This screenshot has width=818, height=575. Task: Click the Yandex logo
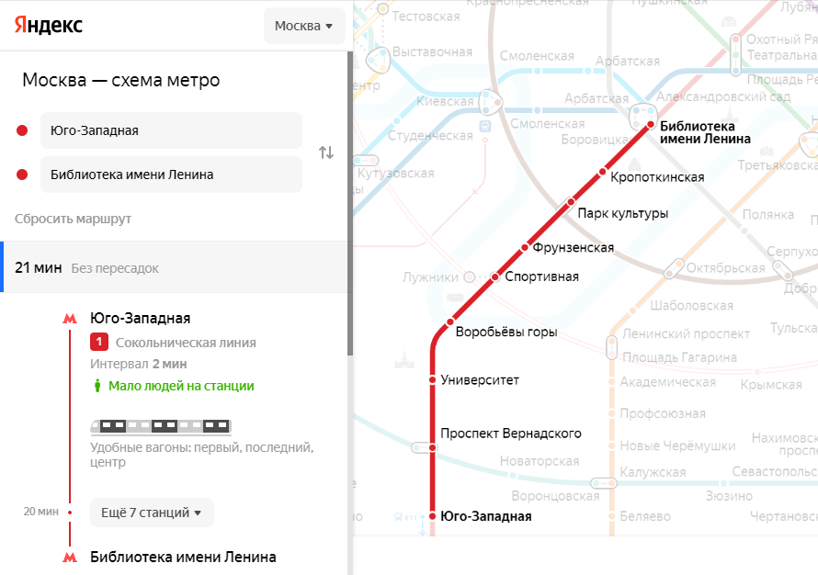click(x=49, y=25)
